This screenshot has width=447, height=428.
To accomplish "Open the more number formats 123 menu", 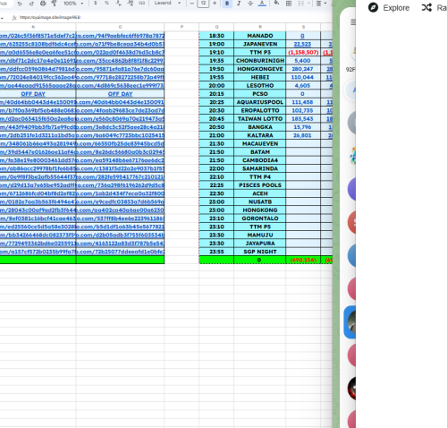I will pos(142,3).
